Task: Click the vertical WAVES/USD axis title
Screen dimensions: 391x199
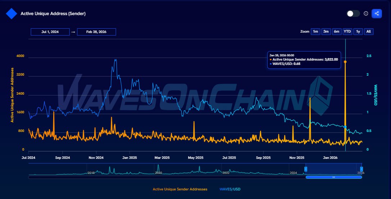Action: click(376, 95)
